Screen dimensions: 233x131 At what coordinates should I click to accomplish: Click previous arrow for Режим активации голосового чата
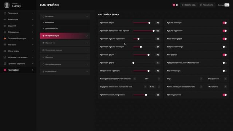(201, 87)
